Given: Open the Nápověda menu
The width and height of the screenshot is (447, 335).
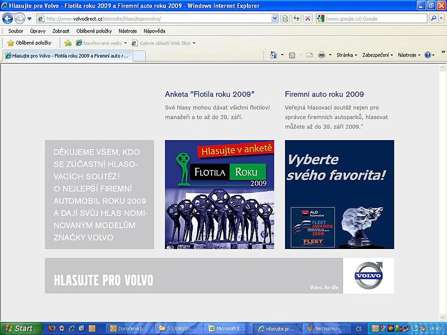Looking at the screenshot, I should click(154, 31).
